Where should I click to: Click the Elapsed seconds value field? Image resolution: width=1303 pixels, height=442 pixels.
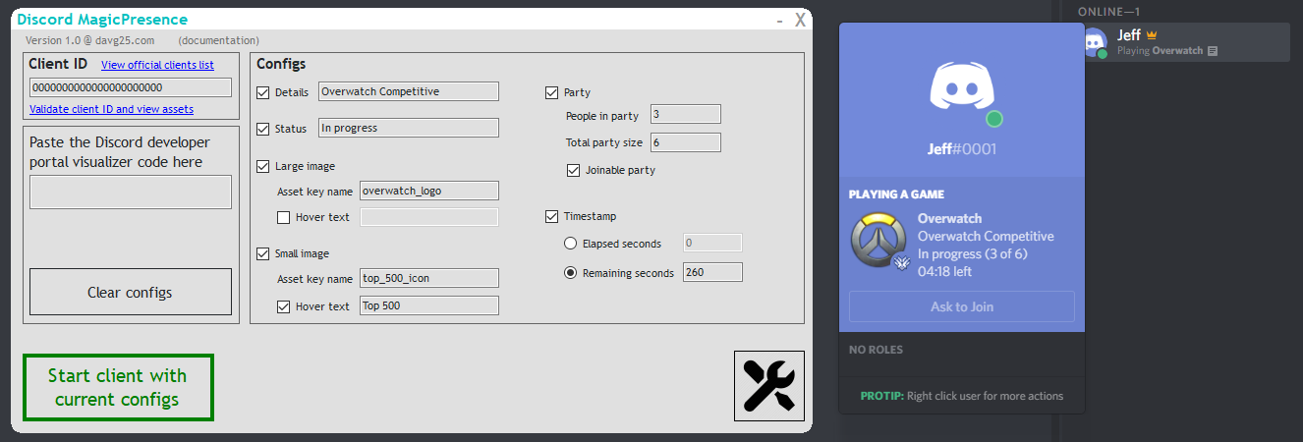pyautogui.click(x=712, y=243)
